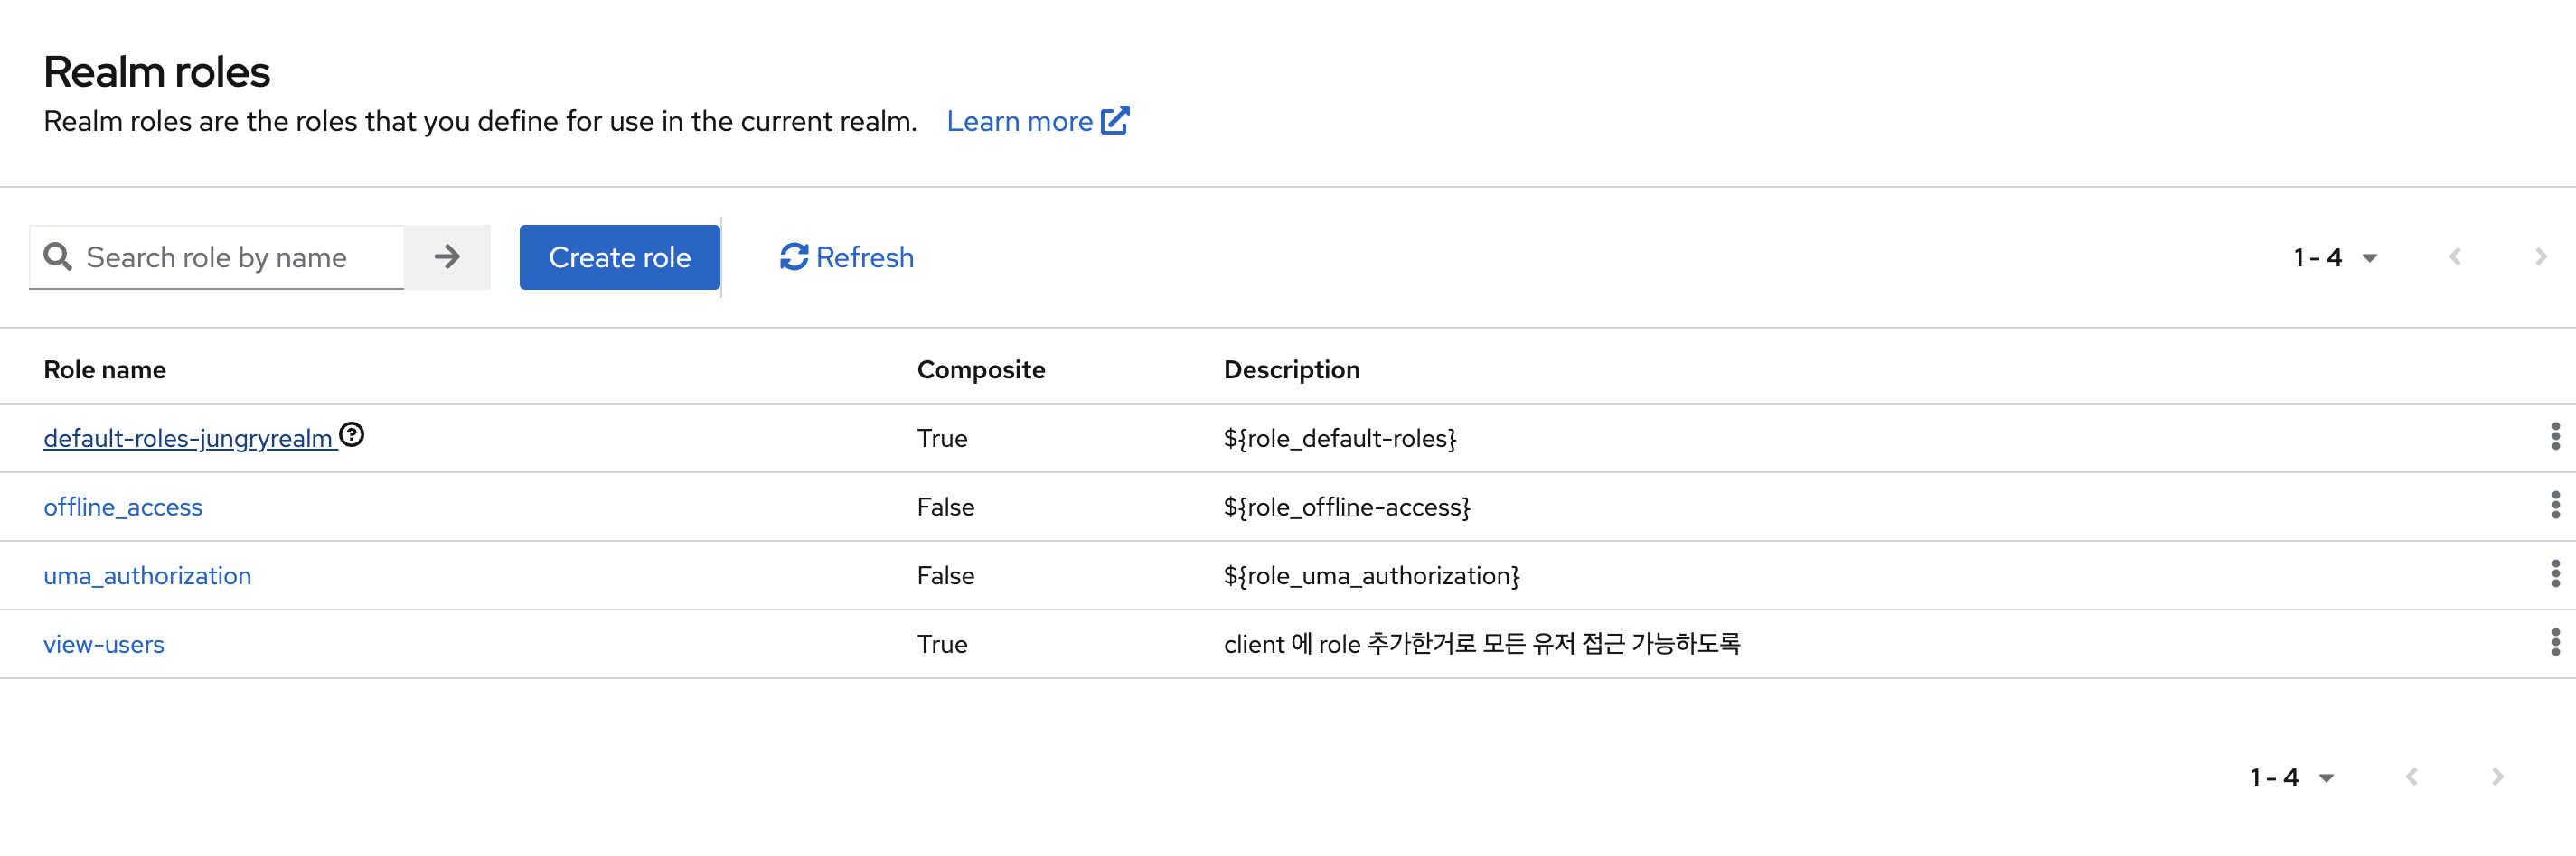This screenshot has height=856, width=2576.
Task: Go to previous page in bottom pagination
Action: coord(2412,777)
